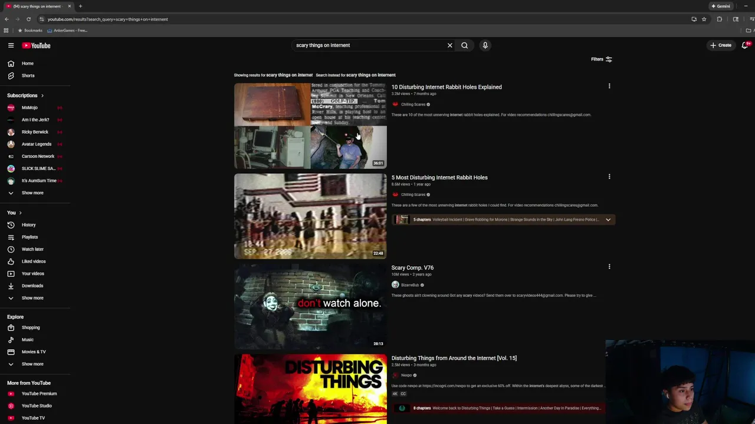The width and height of the screenshot is (755, 424).
Task: Expand the 5 chapters Volleyball Incident dropdown
Action: [x=608, y=220]
